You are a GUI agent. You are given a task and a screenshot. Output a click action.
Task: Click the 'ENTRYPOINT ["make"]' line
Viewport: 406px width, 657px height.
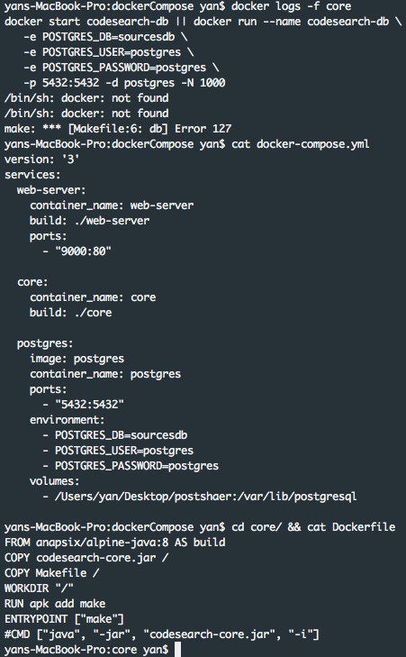pyautogui.click(x=65, y=619)
